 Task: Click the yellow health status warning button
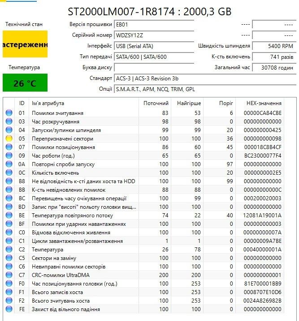click(x=25, y=44)
